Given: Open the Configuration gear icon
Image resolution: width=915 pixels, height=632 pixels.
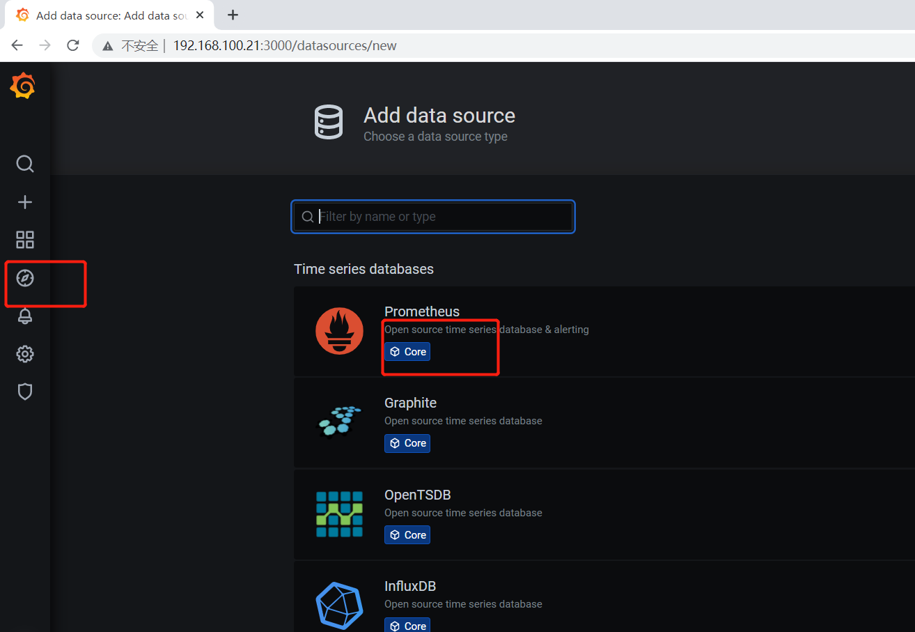Looking at the screenshot, I should coord(25,354).
